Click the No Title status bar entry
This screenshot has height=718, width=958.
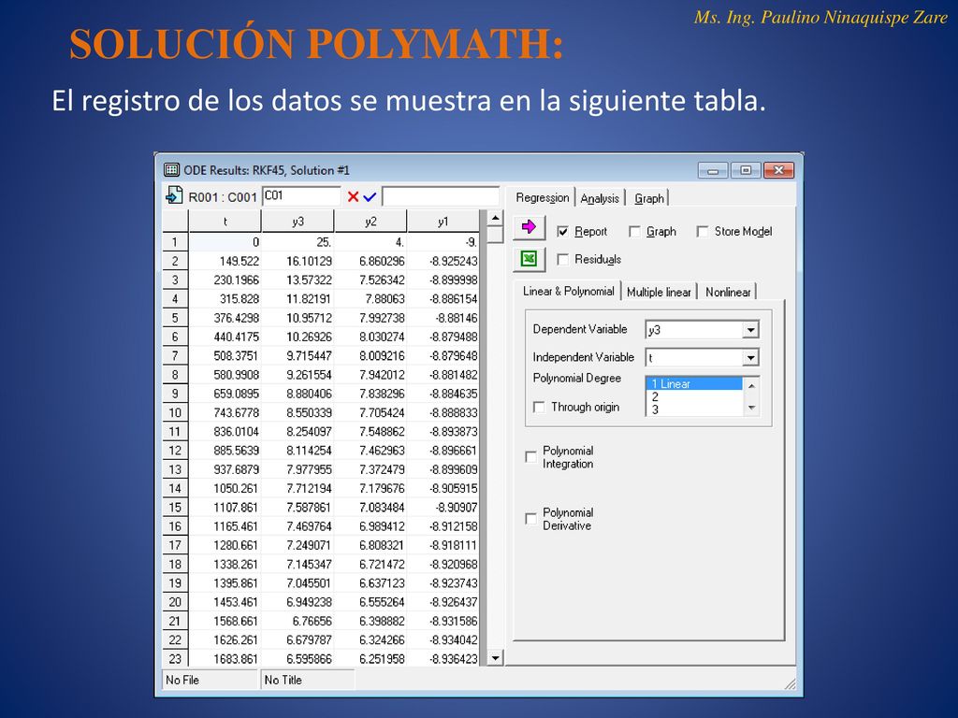[x=308, y=680]
